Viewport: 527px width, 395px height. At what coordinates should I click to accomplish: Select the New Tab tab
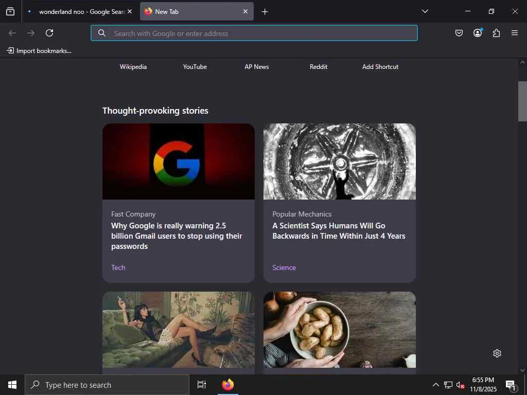click(197, 11)
